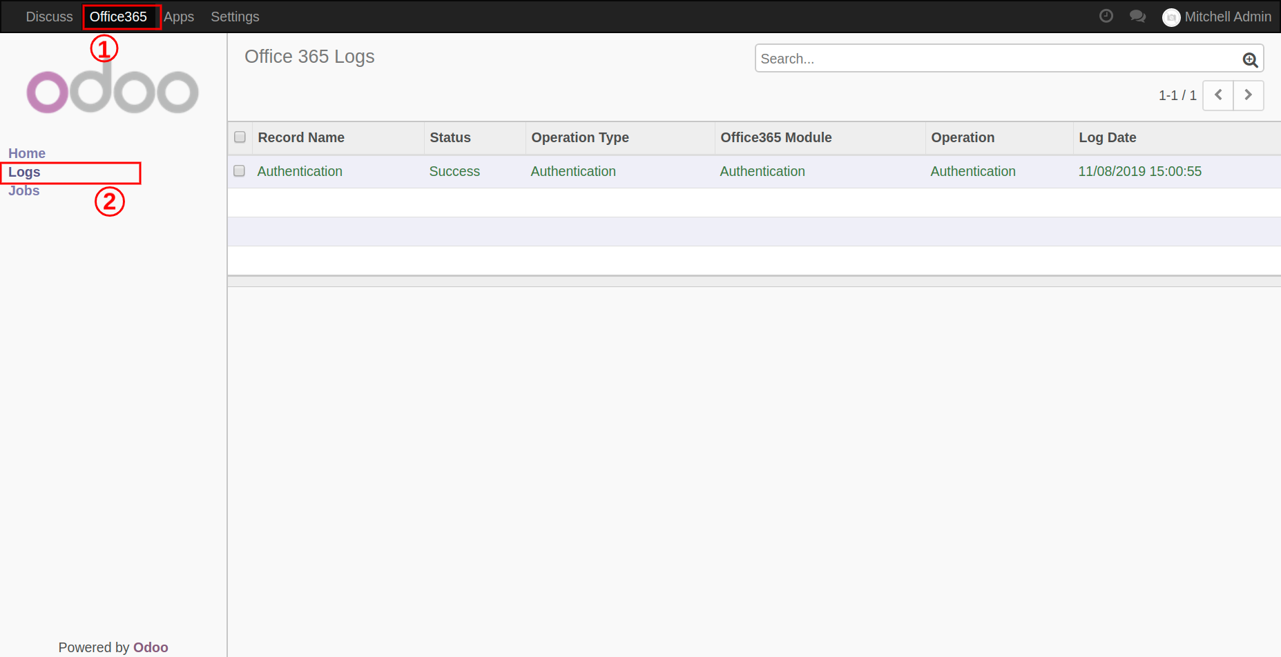The width and height of the screenshot is (1281, 657).
Task: Open the Office365 menu
Action: pos(118,17)
